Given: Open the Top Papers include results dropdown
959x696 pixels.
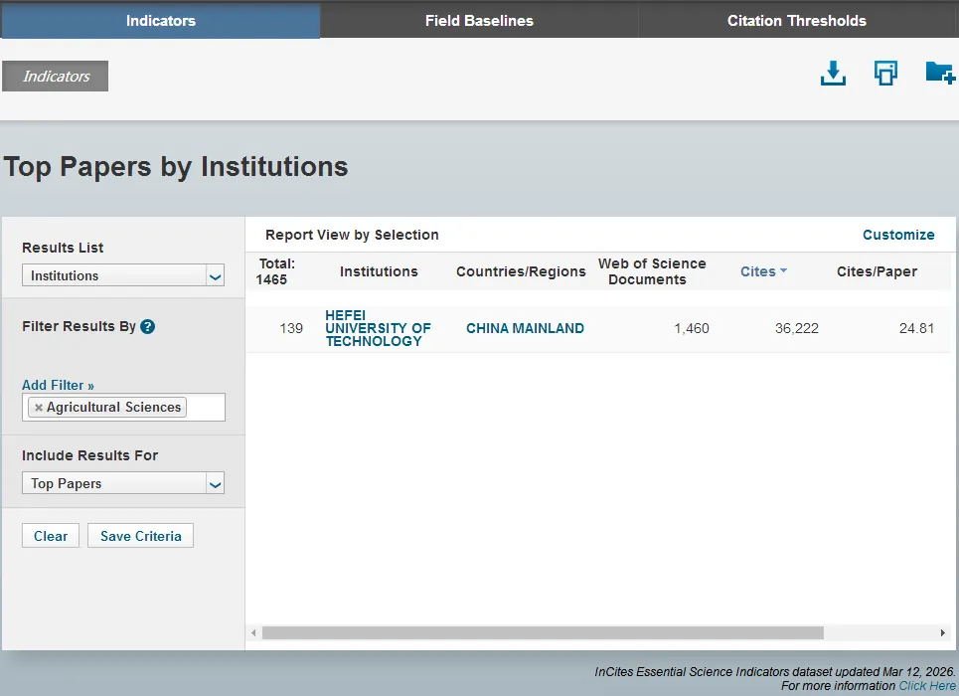Looking at the screenshot, I should click(123, 483).
